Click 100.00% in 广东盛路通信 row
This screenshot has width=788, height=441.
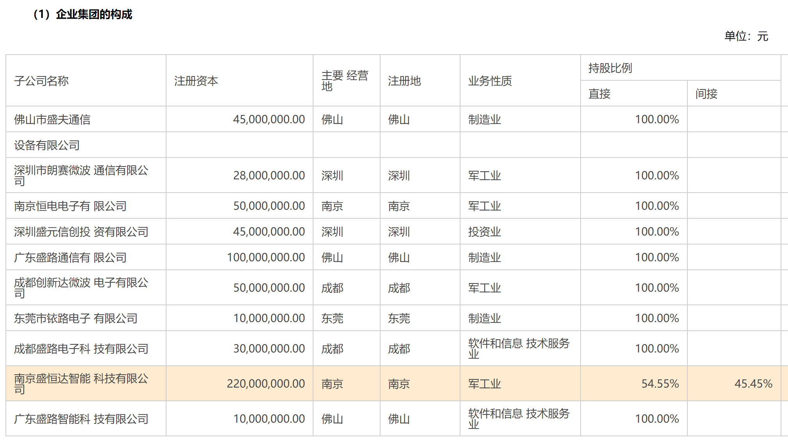click(657, 257)
